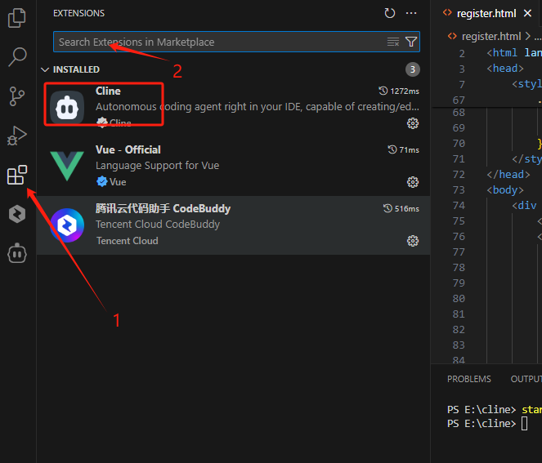Click the </head> closing tag line
The height and width of the screenshot is (463, 542).
pyautogui.click(x=508, y=175)
